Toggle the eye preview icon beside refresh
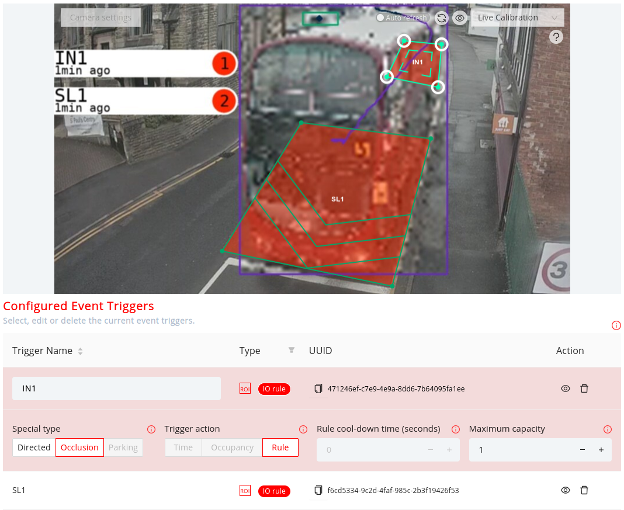624x510 pixels. coord(460,18)
